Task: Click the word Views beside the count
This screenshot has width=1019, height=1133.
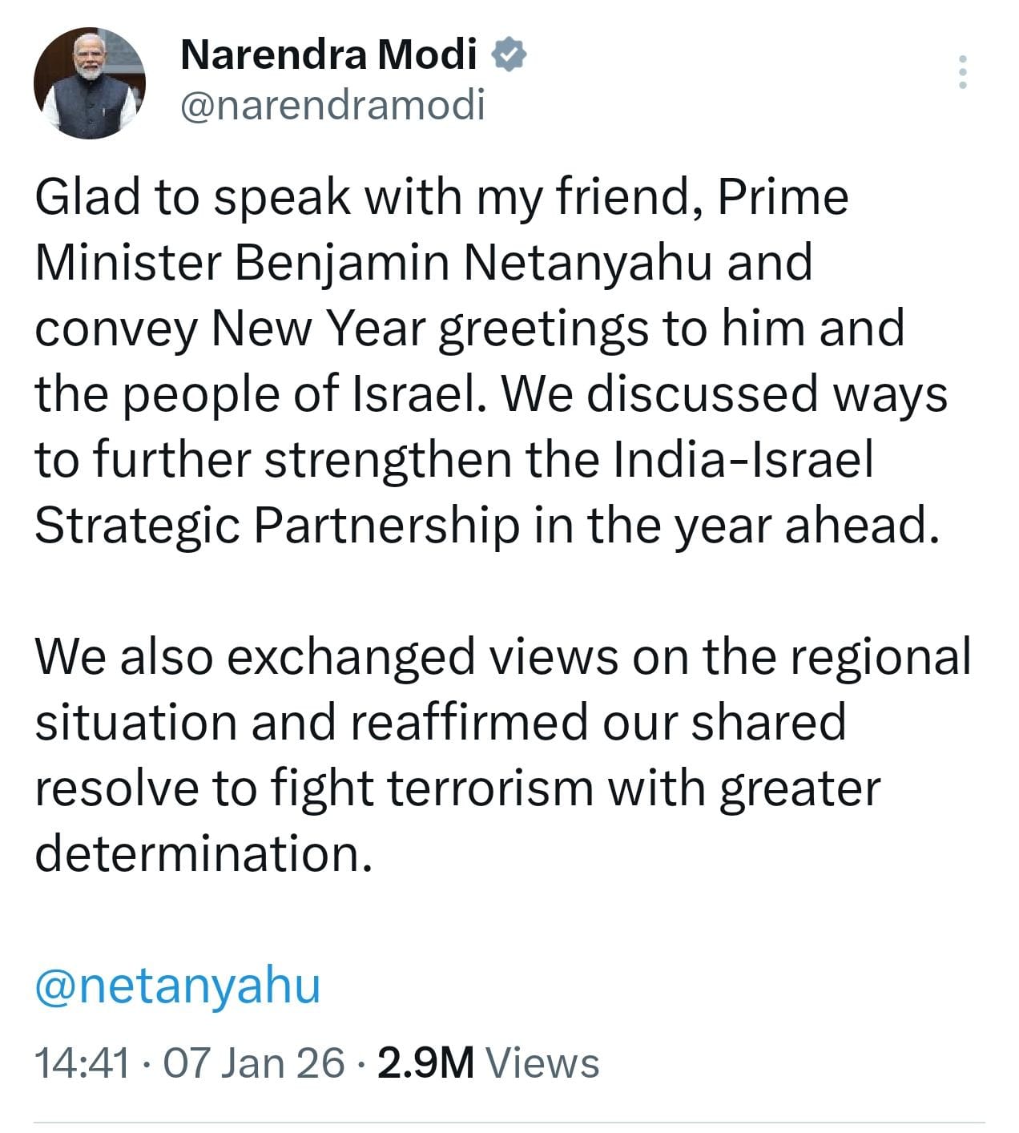Action: point(543,1063)
